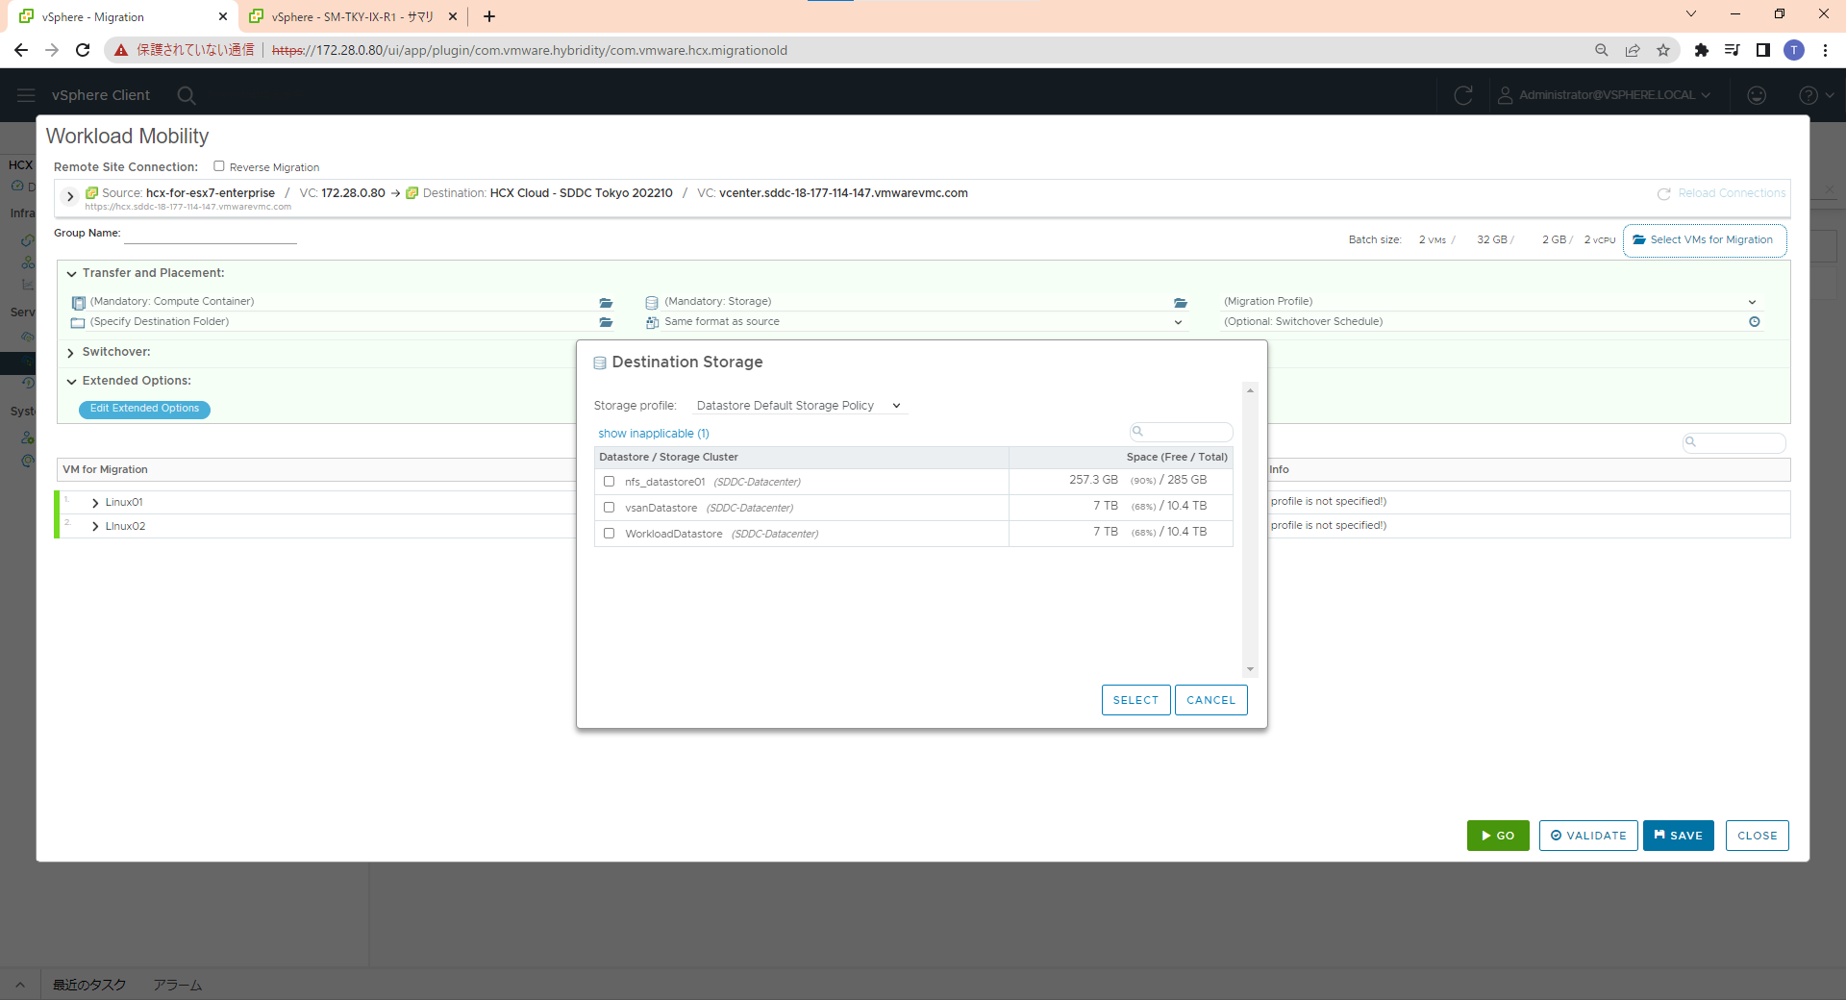Image resolution: width=1846 pixels, height=1000 pixels.
Task: Collapse the Transfer and Placement section
Action: click(x=71, y=274)
